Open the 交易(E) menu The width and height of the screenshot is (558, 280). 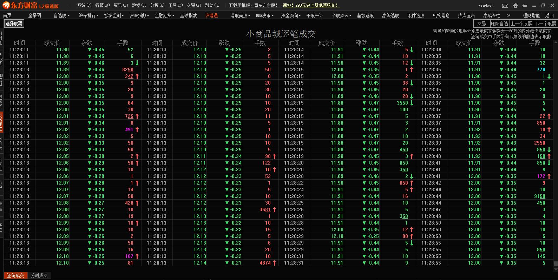(x=194, y=5)
